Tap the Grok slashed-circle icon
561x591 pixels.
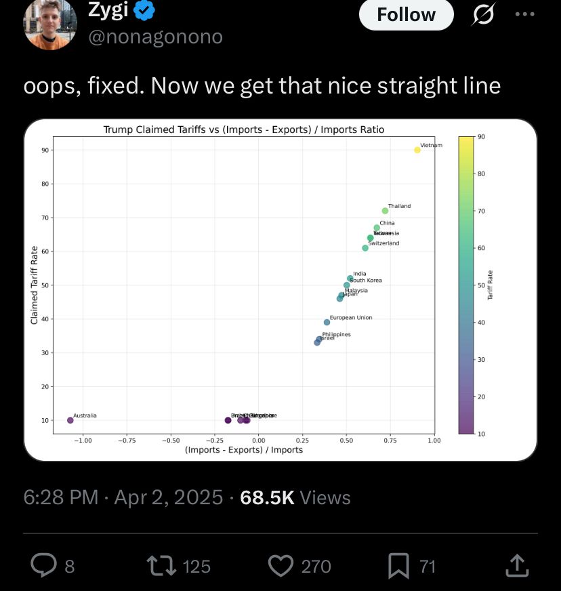[x=483, y=14]
